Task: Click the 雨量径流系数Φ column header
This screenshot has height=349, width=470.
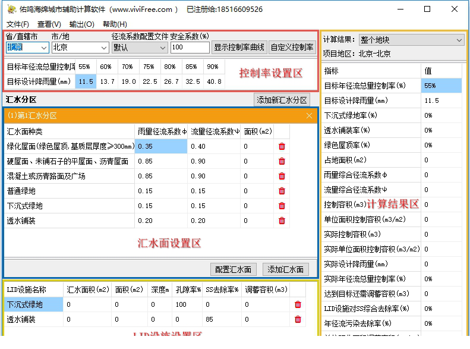Action: point(161,131)
